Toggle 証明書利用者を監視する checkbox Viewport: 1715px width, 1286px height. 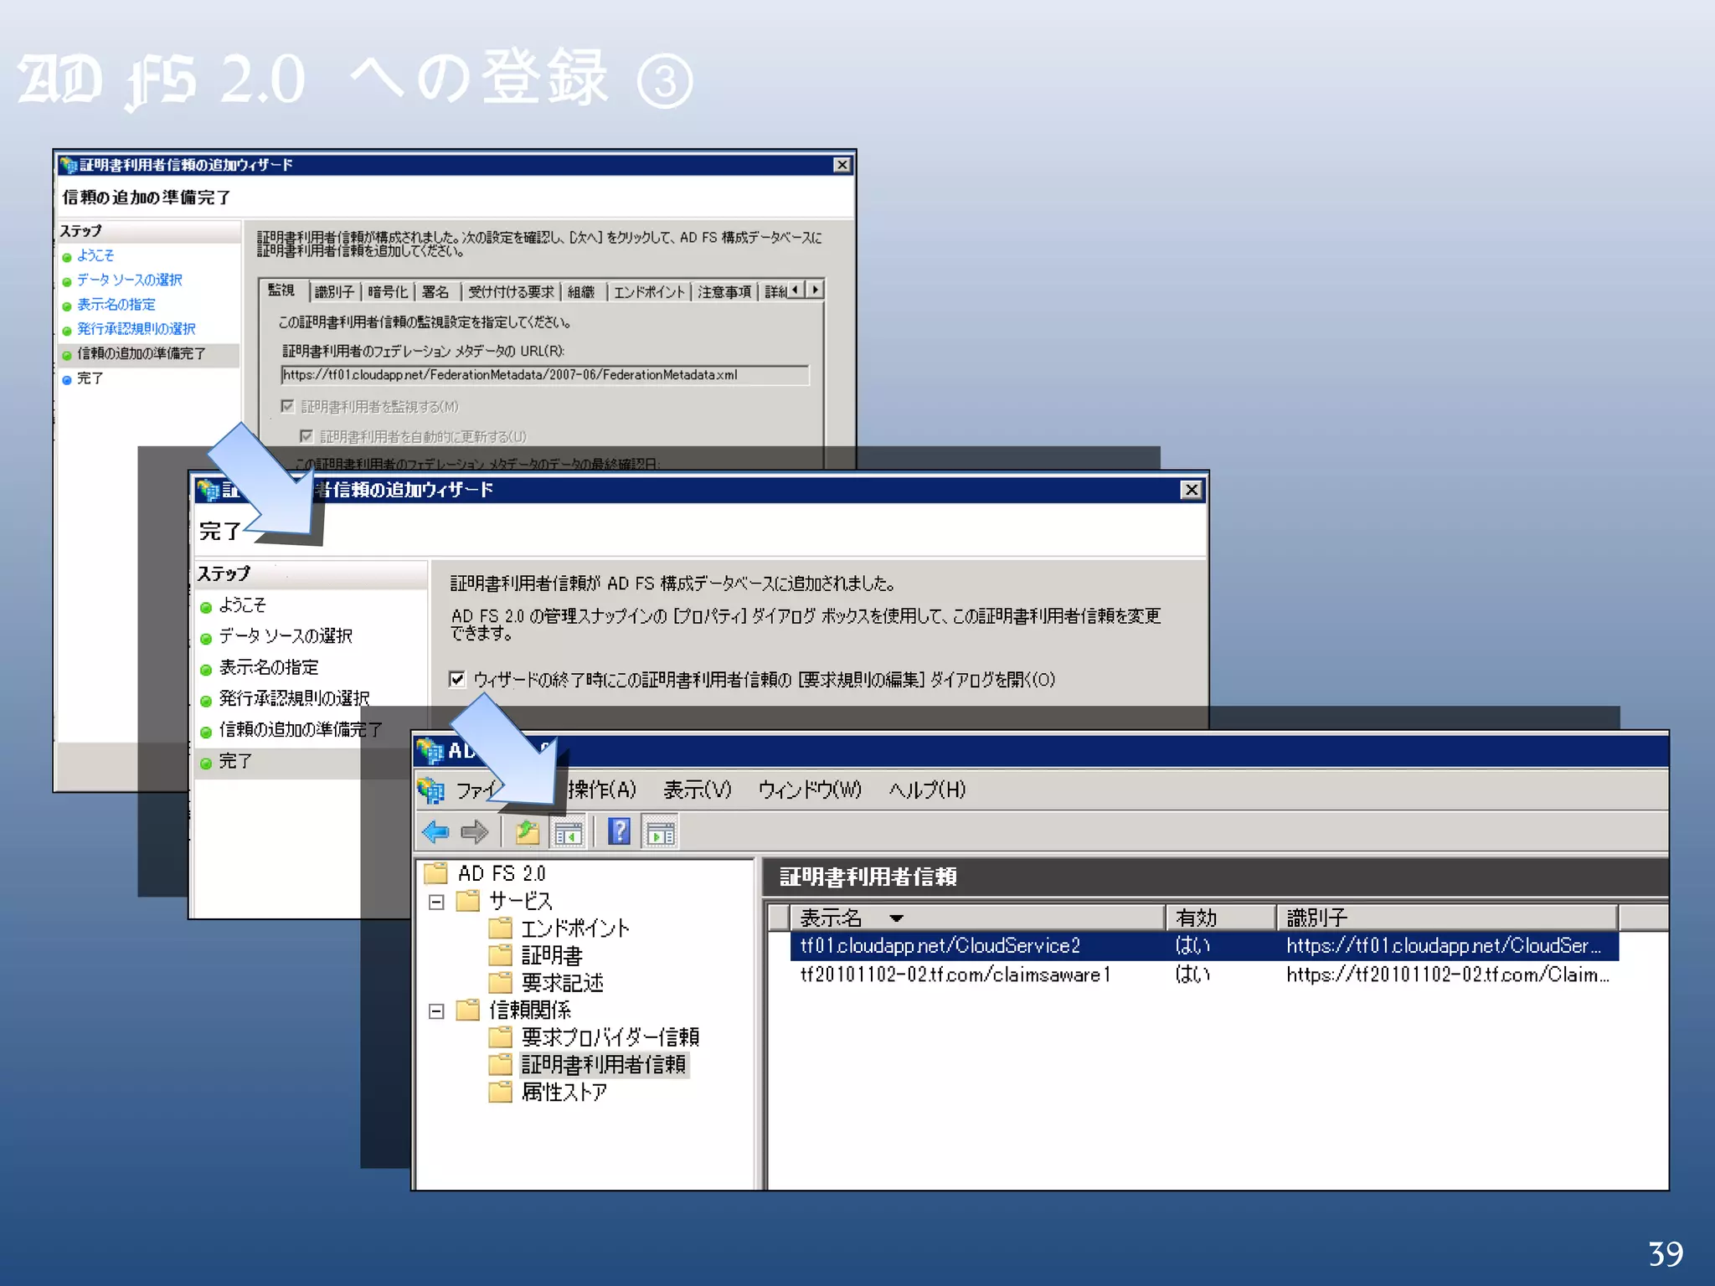(287, 406)
